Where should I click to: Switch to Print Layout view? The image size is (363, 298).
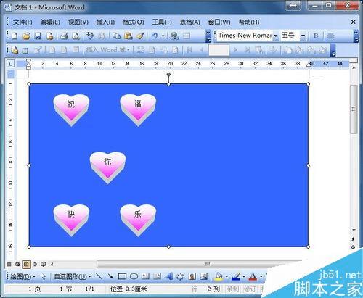[x=26, y=264]
